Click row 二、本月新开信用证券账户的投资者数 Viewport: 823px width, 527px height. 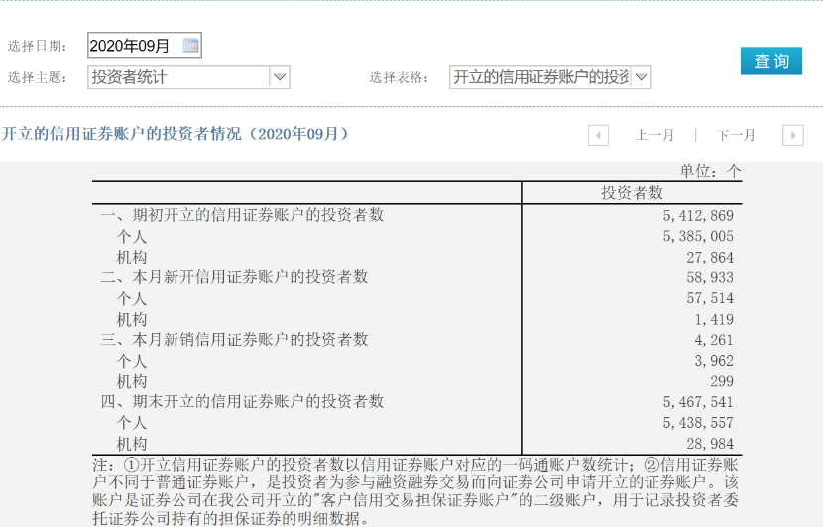(x=234, y=276)
